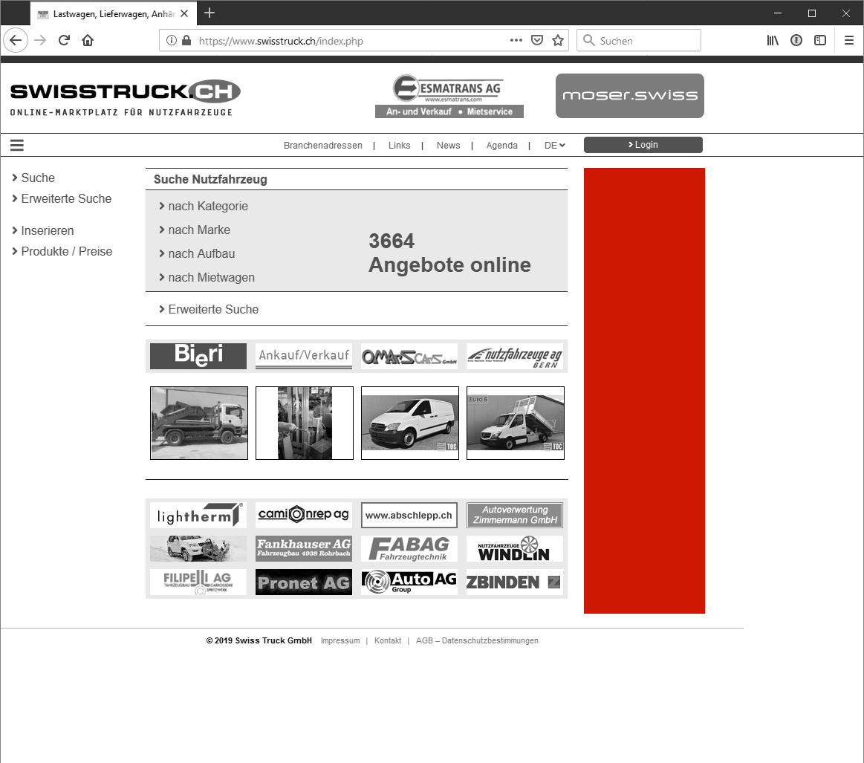
Task: Click the Nutzfahrzeuge Windlin logo
Action: click(x=515, y=549)
